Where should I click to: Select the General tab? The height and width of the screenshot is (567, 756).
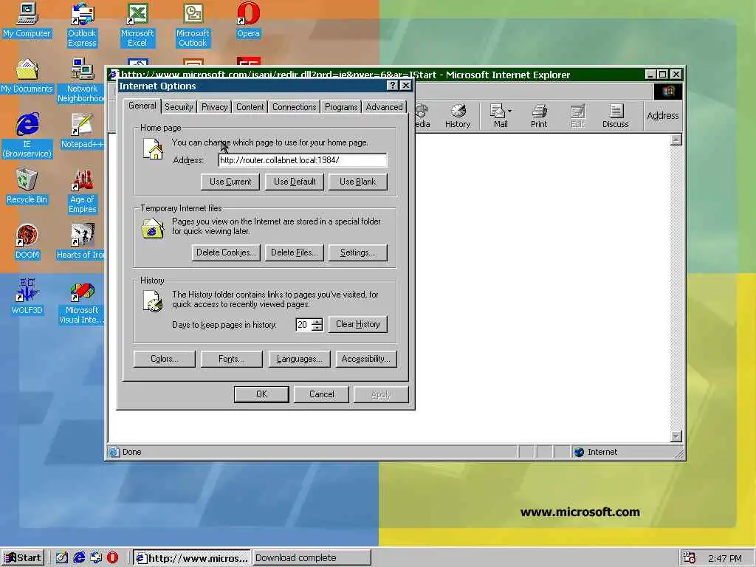(x=142, y=106)
